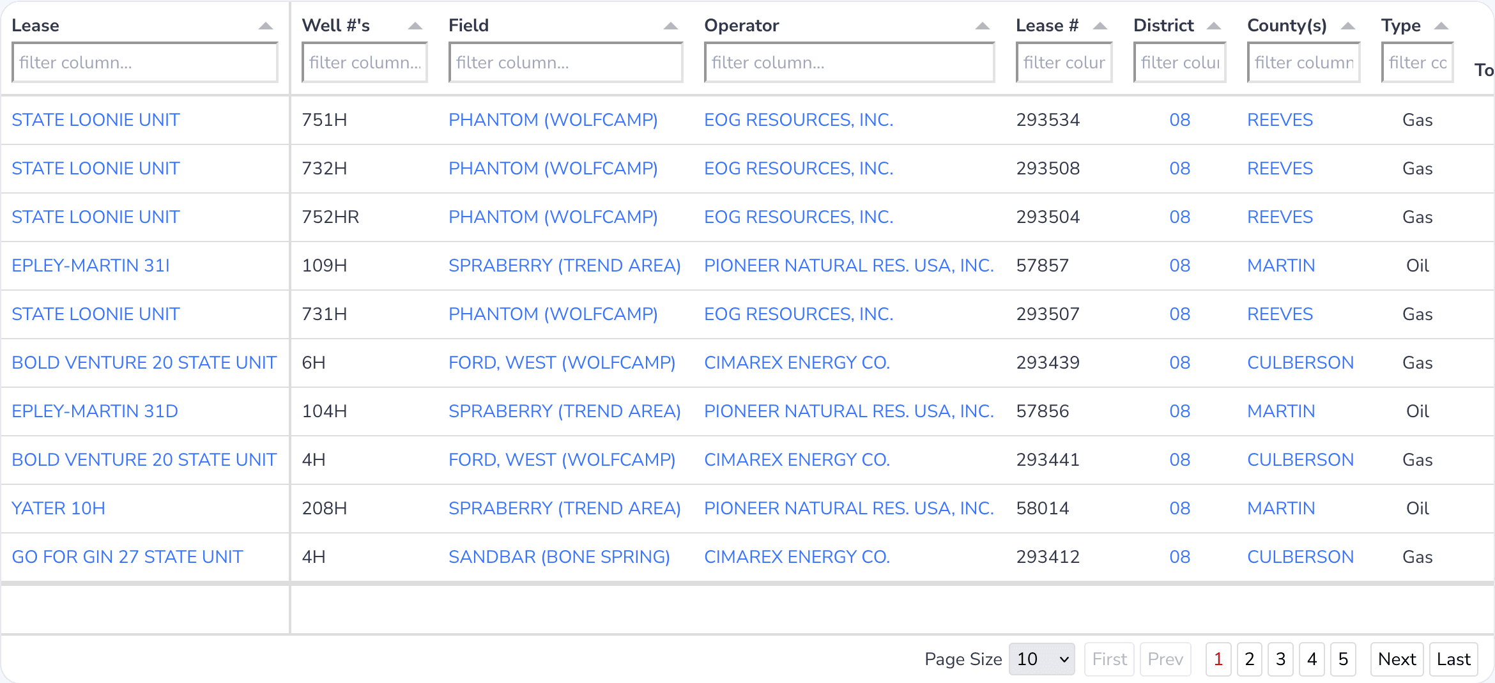Screen dimensions: 1495x683
Task: Go to page 1
Action: [1218, 659]
